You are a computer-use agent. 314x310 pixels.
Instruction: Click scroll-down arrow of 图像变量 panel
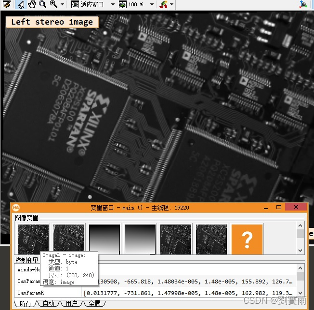click(x=300, y=251)
